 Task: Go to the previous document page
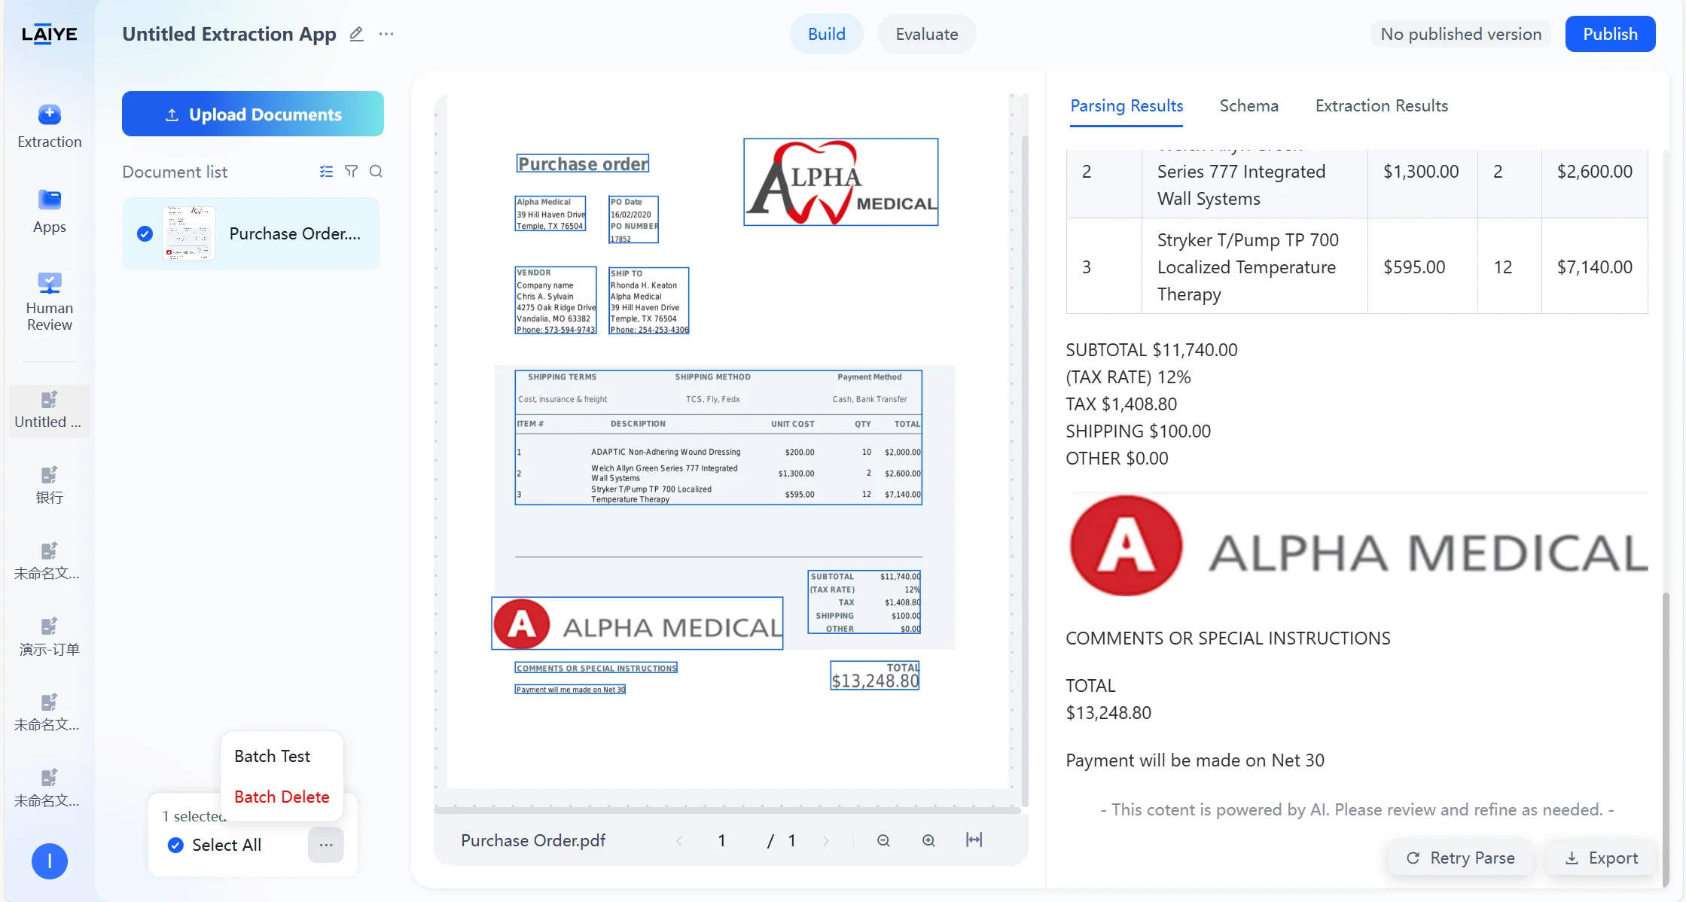[679, 841]
